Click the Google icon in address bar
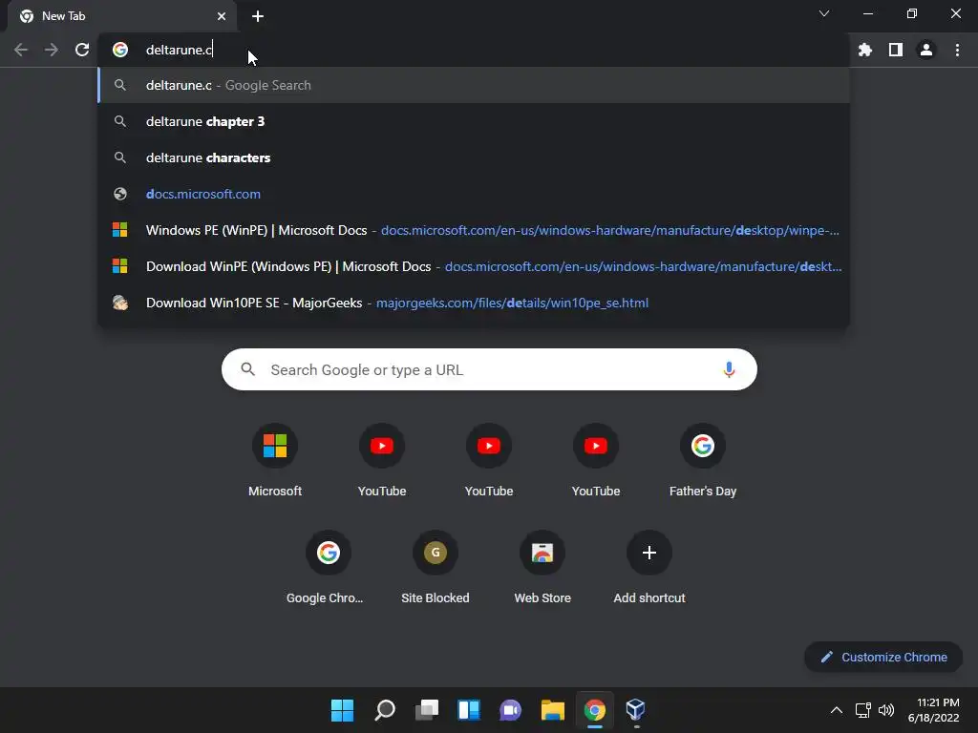 pyautogui.click(x=120, y=50)
